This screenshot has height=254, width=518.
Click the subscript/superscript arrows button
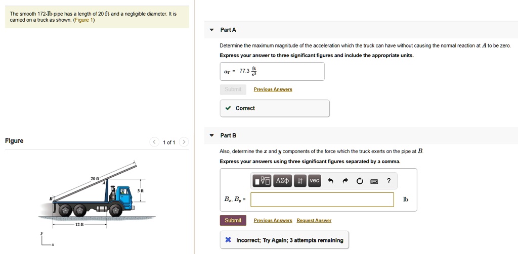coord(300,181)
